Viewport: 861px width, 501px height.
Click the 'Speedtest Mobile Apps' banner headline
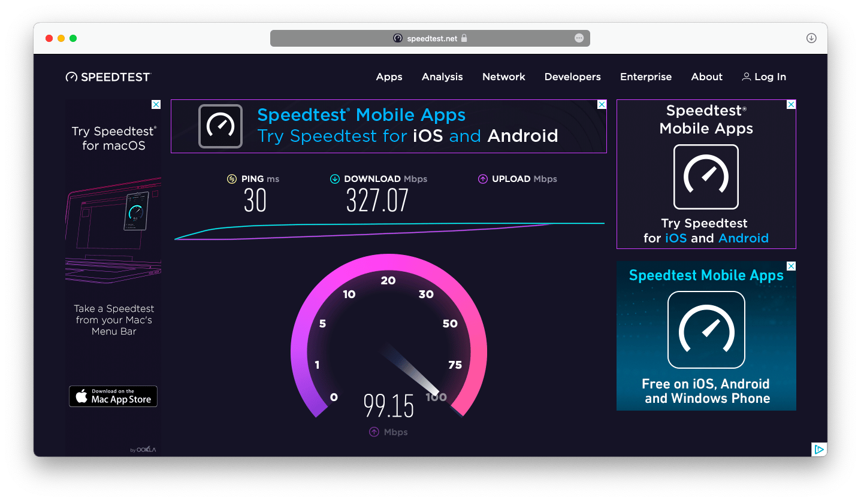[x=361, y=115]
